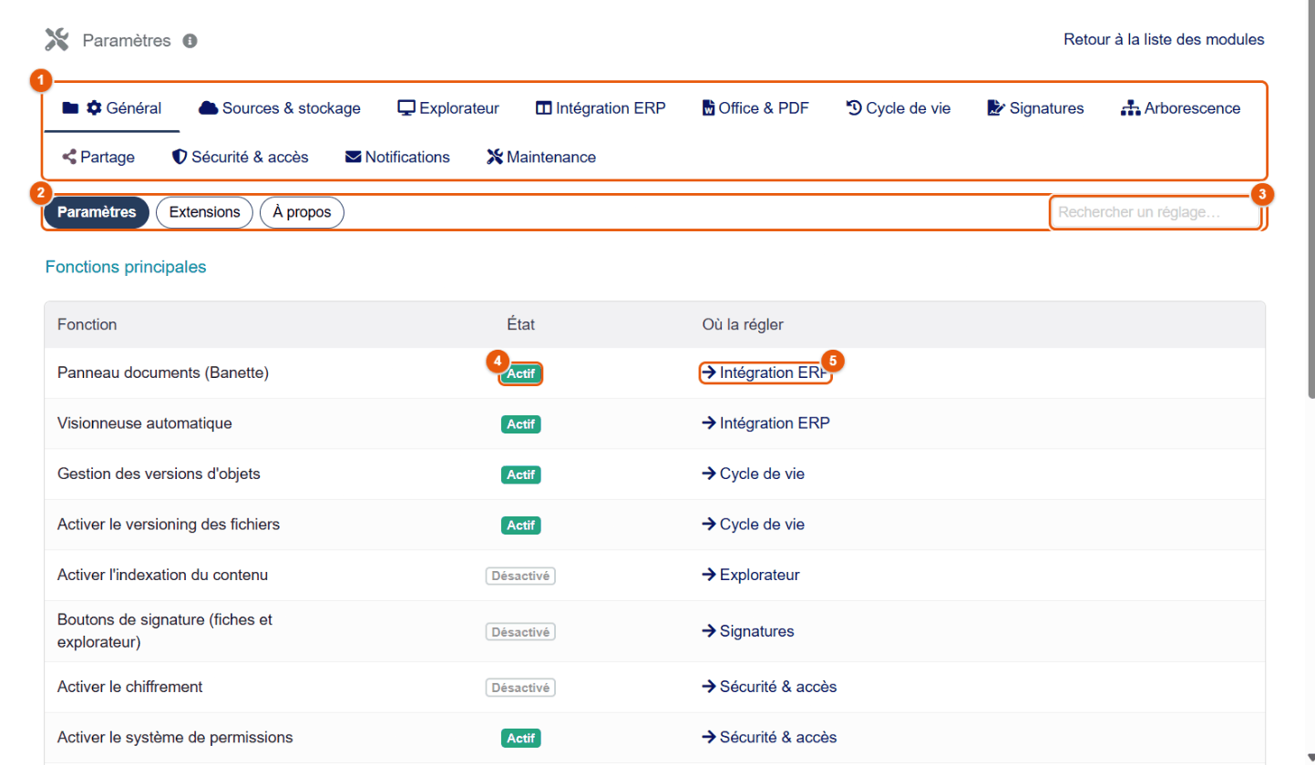Click the wrench tools icon in header

(x=57, y=40)
